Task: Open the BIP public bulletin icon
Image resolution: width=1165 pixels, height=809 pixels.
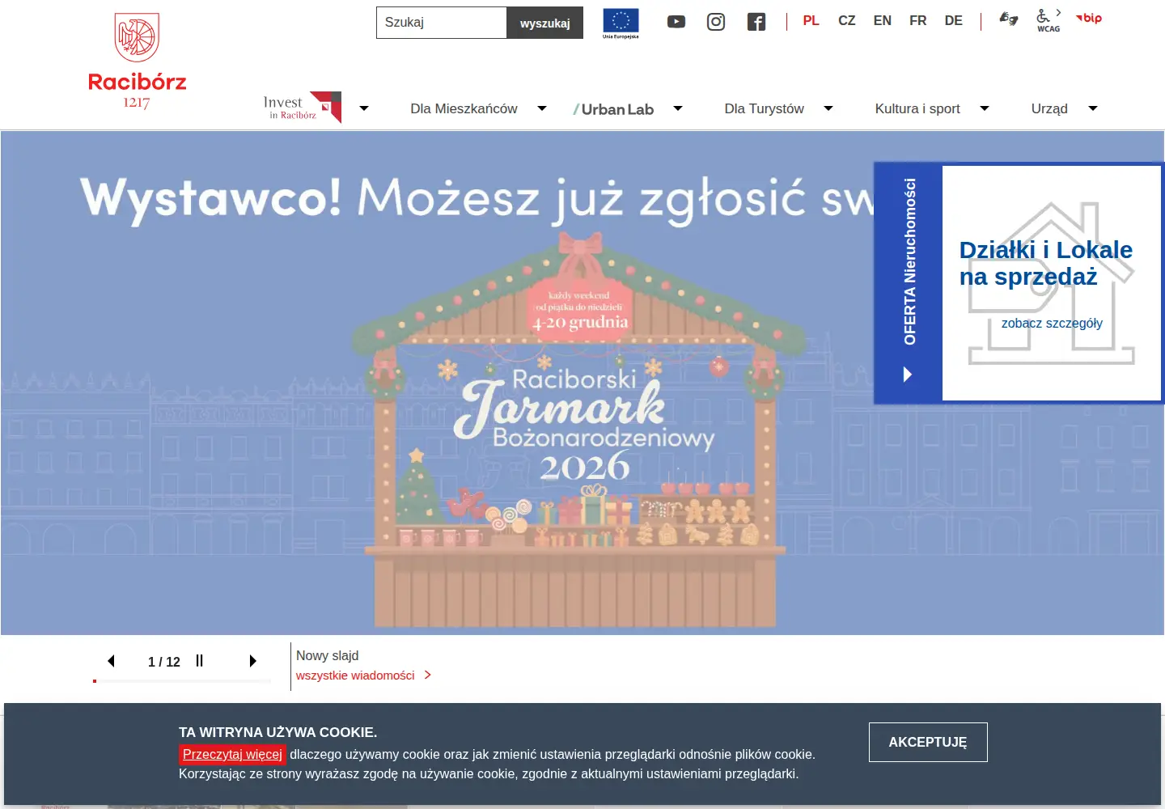Action: click(x=1089, y=18)
